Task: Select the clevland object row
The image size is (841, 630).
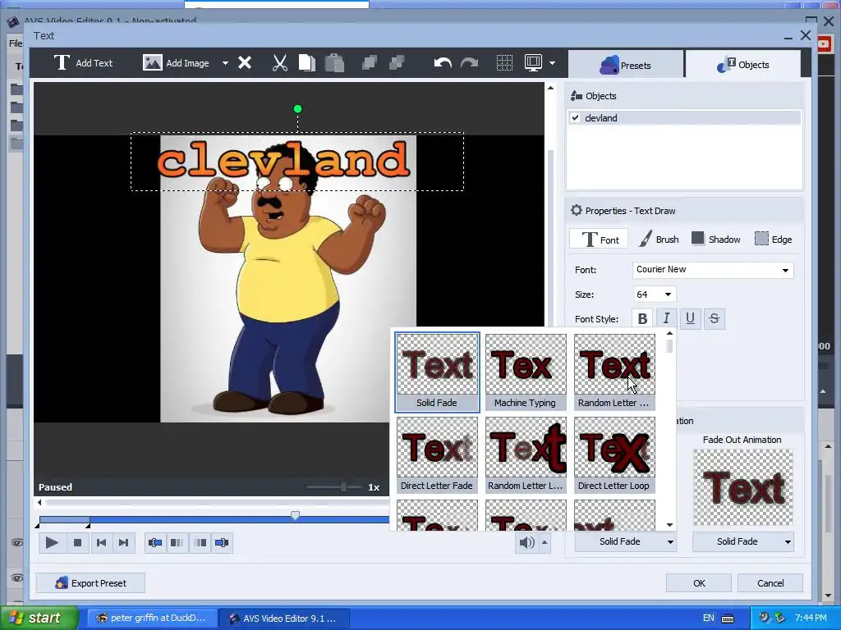Action: [684, 118]
